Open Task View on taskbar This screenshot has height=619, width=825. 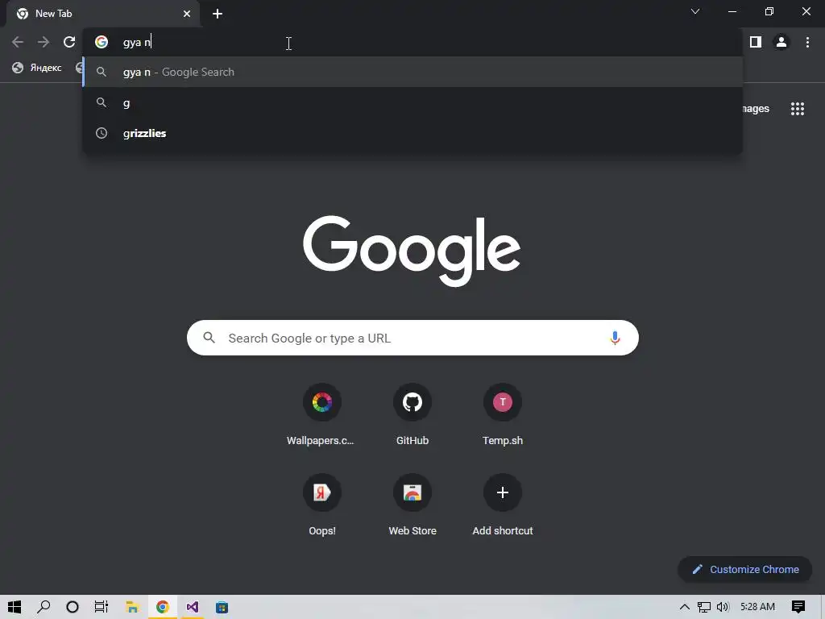click(x=101, y=607)
